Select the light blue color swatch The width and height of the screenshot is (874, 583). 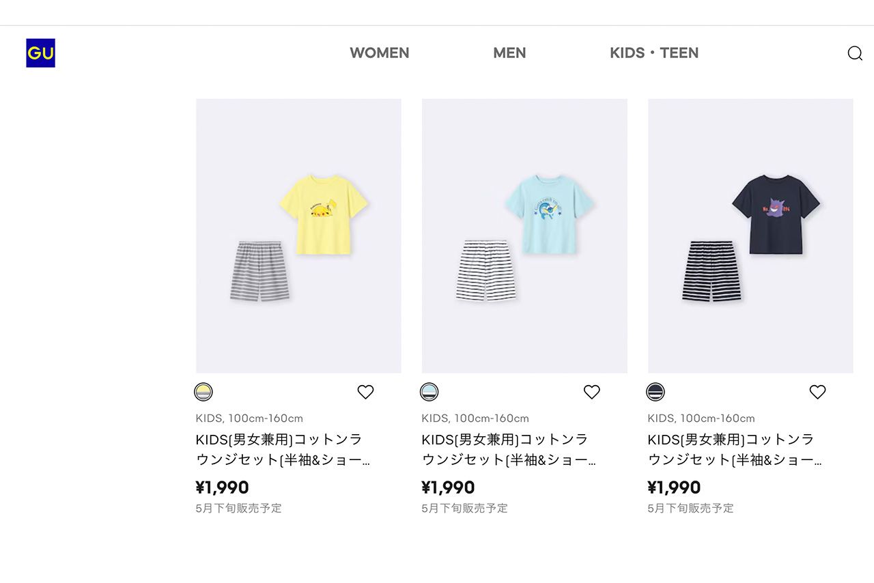[429, 392]
